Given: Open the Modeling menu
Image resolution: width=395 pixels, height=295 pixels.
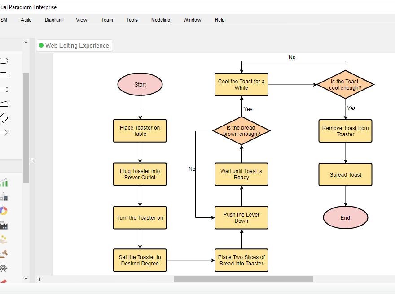Looking at the screenshot, I should (x=160, y=20).
